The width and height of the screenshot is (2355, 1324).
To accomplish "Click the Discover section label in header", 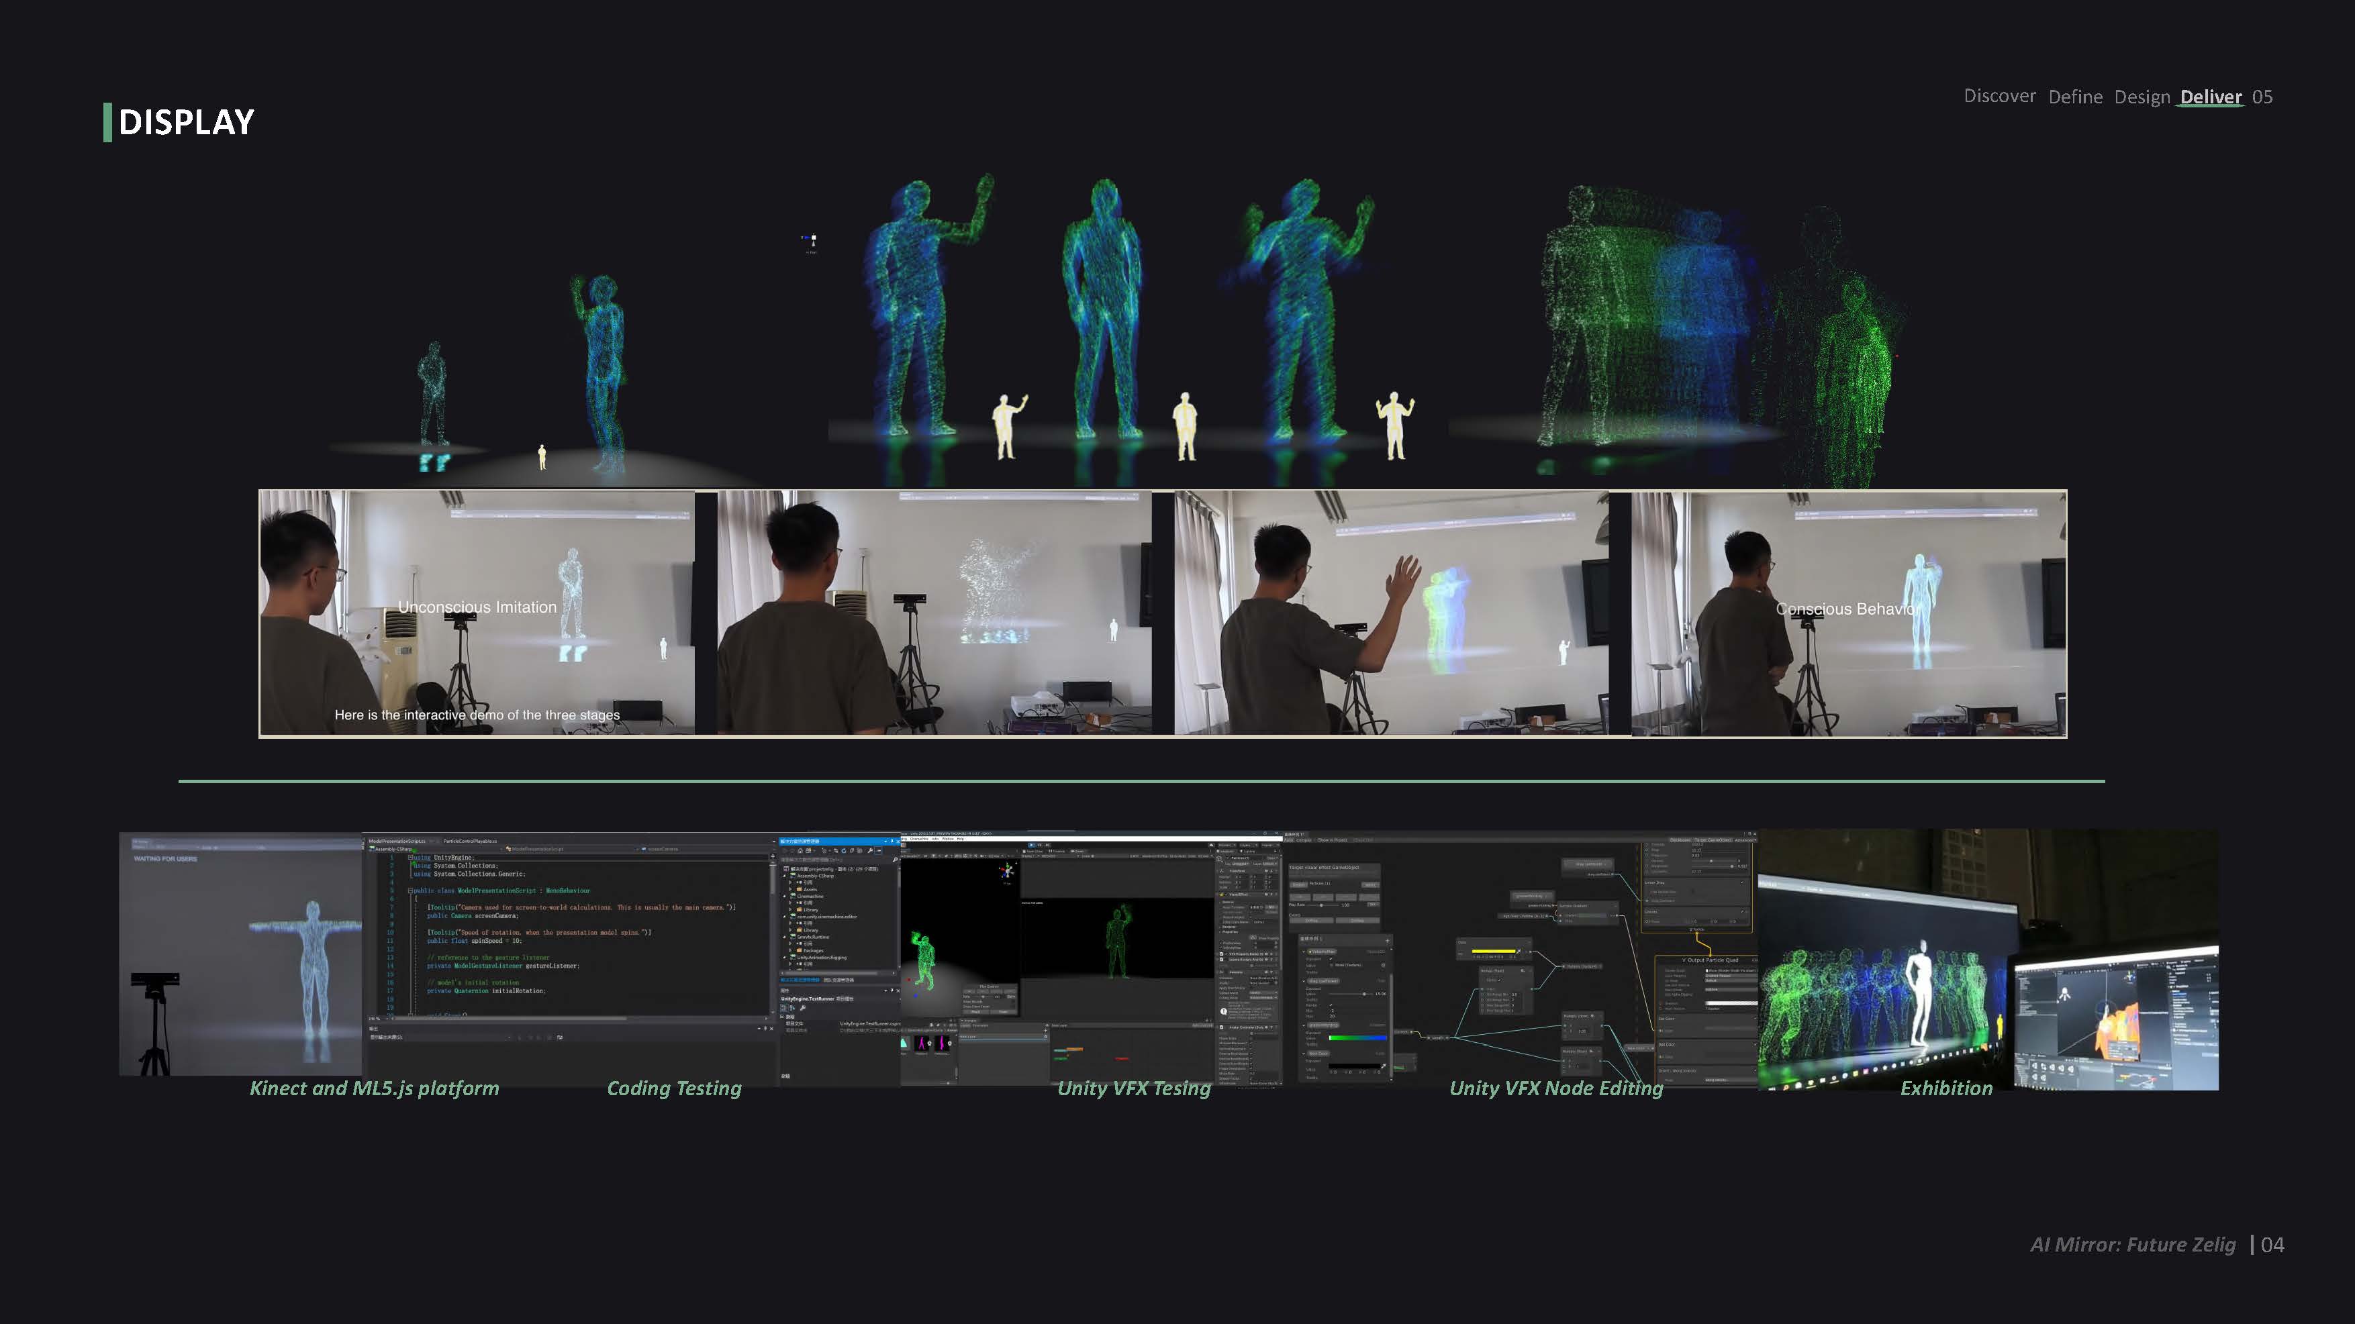I will 1999,96.
